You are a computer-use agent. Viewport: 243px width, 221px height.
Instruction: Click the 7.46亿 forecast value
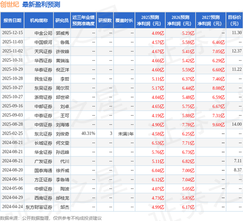click(218, 79)
